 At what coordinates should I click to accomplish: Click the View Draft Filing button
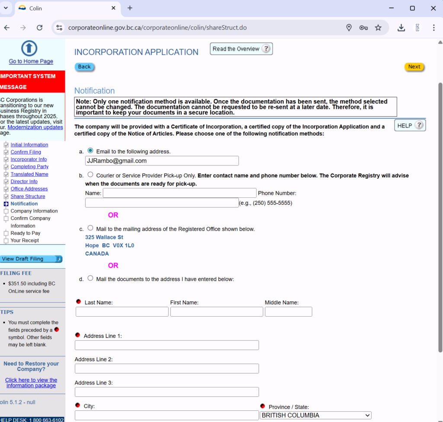pyautogui.click(x=31, y=259)
